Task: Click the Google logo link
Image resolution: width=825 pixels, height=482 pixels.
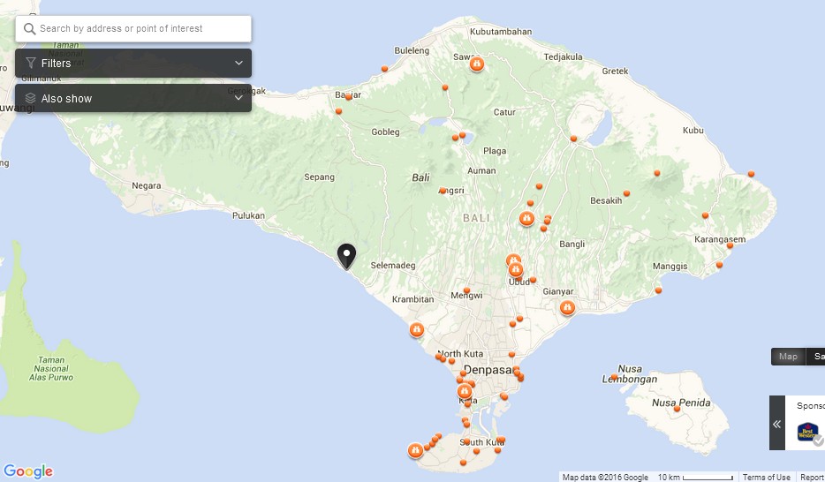Action: click(x=28, y=471)
